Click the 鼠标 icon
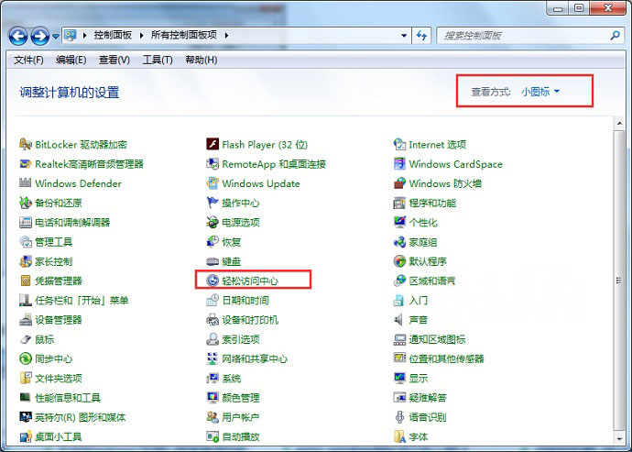 (26, 339)
